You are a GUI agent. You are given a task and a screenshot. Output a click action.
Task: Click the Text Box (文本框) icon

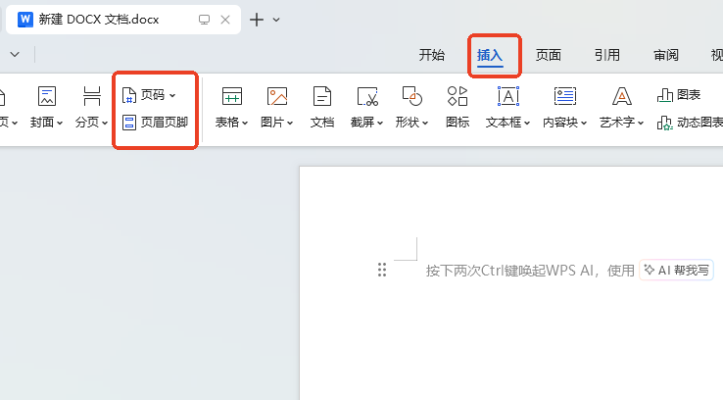pos(507,96)
